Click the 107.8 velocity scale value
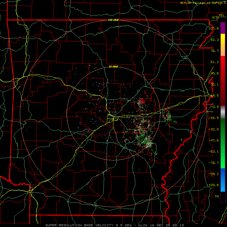The image size is (227, 227). point(214,28)
